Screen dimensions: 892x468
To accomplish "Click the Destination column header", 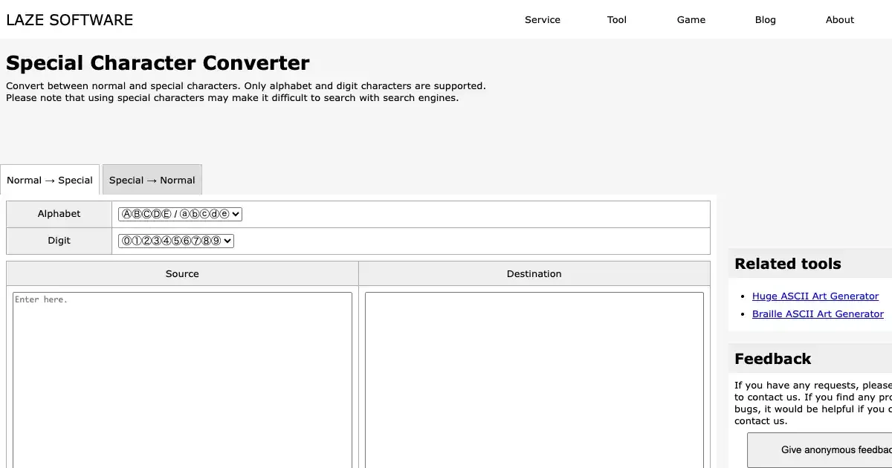I will coord(534,274).
